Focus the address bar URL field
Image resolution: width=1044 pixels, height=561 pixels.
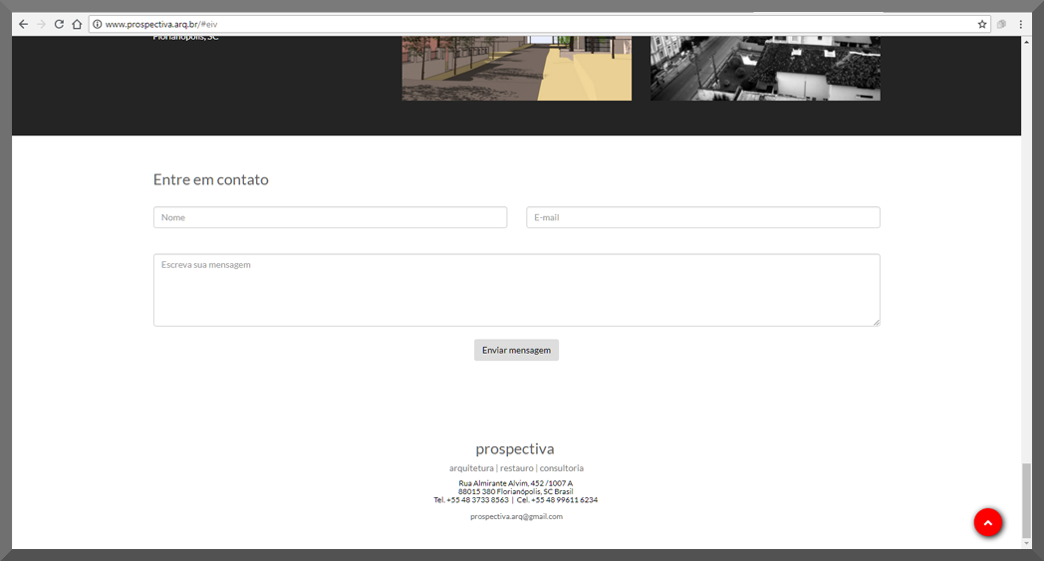coord(533,24)
